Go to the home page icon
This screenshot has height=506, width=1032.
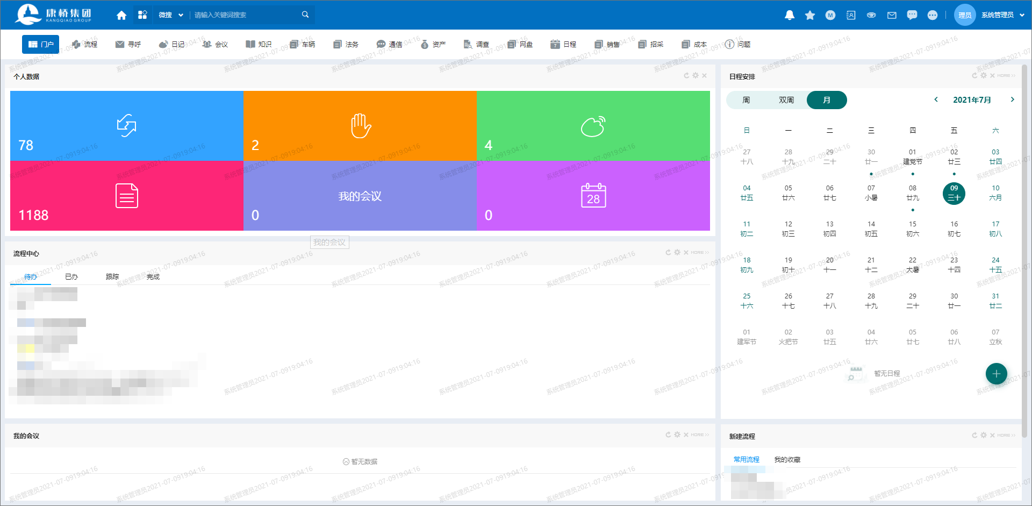(121, 15)
